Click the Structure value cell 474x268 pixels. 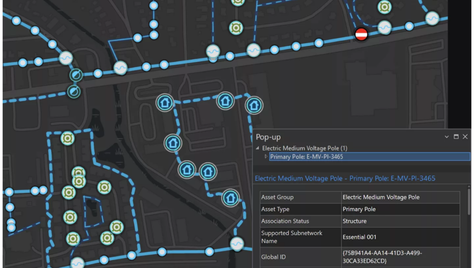point(400,221)
